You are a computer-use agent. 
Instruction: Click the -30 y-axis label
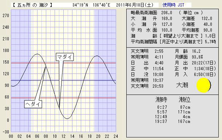(6, 132)
